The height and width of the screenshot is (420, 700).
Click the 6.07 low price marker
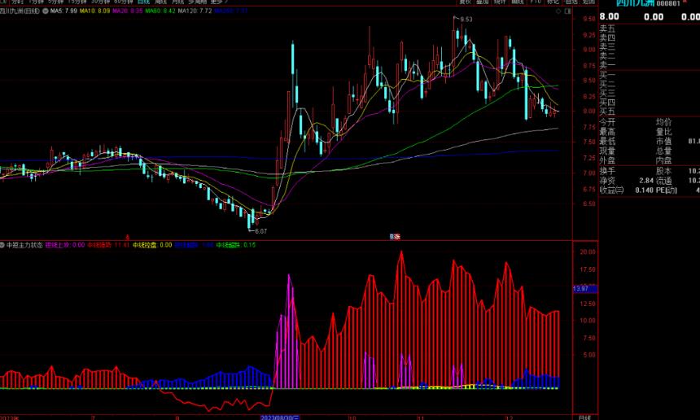click(x=260, y=231)
